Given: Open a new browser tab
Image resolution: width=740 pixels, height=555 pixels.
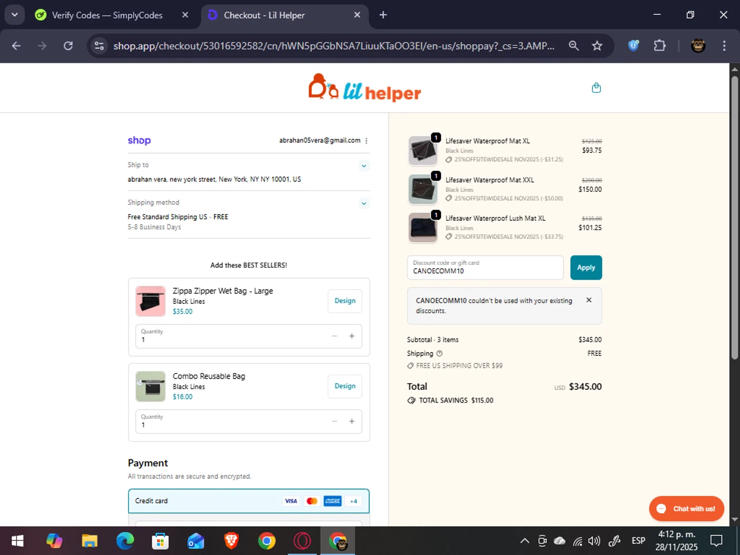Looking at the screenshot, I should pyautogui.click(x=383, y=15).
